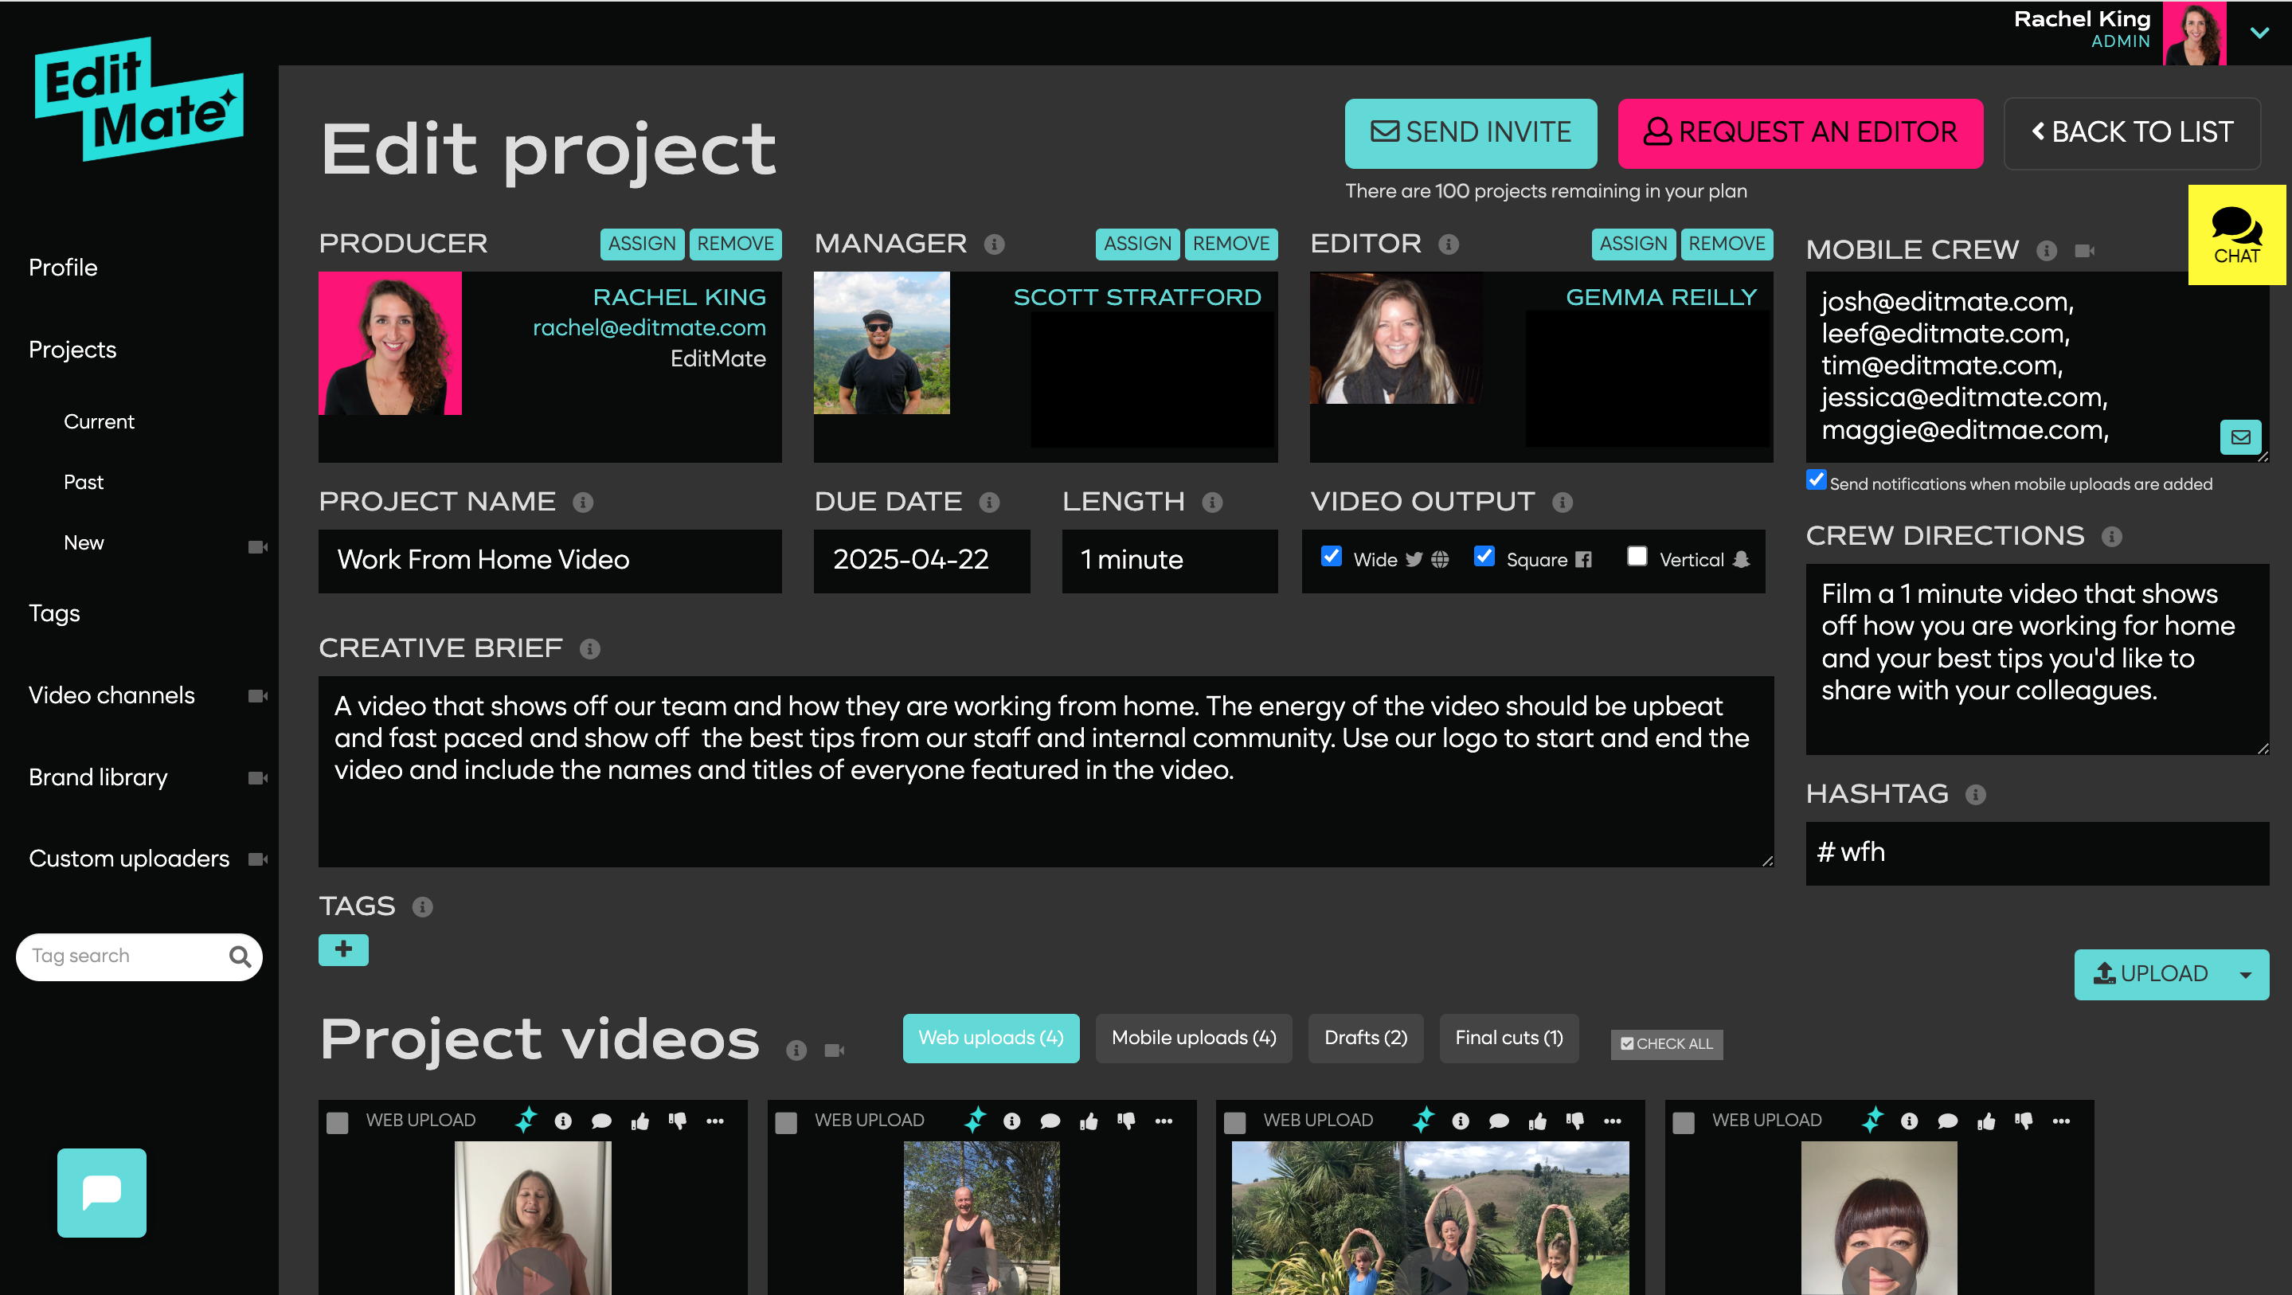Click ASSIGN for the Editor
Screen dimensions: 2292x1295
1633,244
